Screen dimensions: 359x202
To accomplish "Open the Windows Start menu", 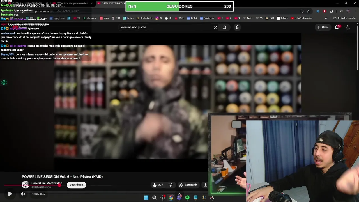I will [146, 198].
